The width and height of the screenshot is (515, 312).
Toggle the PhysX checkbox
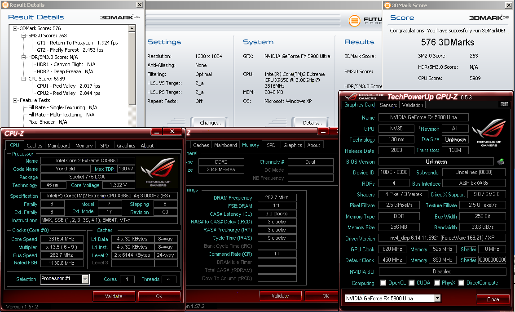(x=436, y=282)
